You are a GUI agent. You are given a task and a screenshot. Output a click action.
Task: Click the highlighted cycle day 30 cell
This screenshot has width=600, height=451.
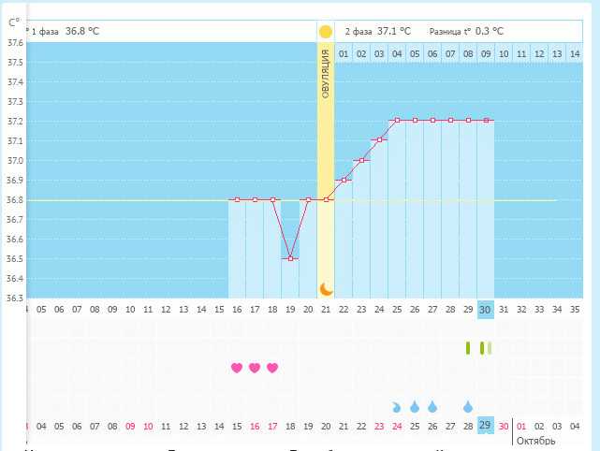(485, 310)
